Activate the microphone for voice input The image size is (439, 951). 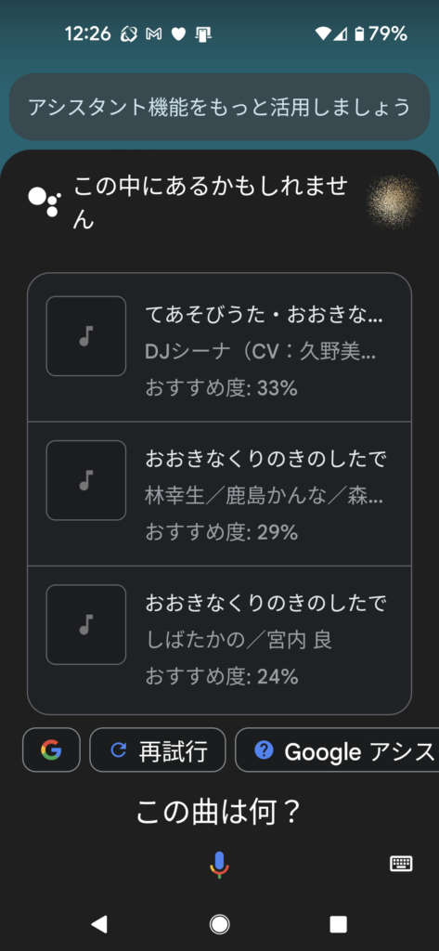click(219, 864)
